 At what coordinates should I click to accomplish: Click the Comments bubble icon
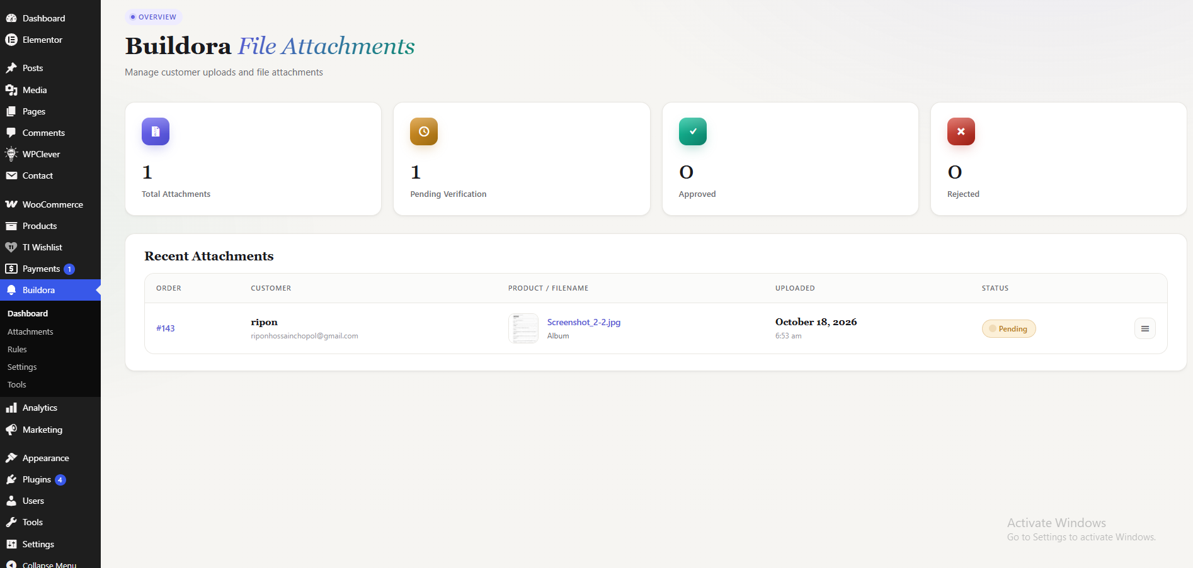[11, 133]
